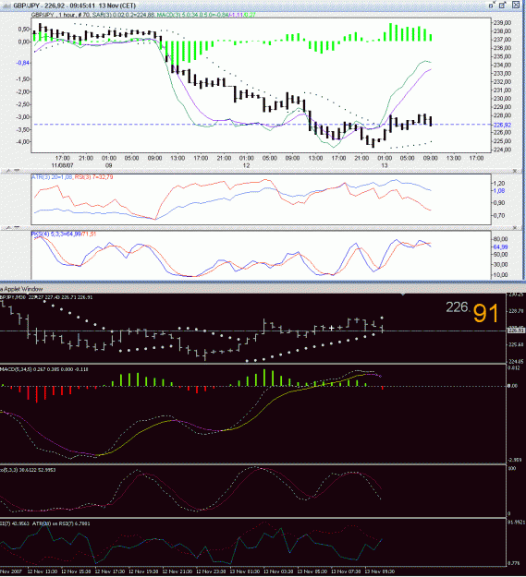Click the 11/08/07 date label
526x577 pixels.
[62, 165]
